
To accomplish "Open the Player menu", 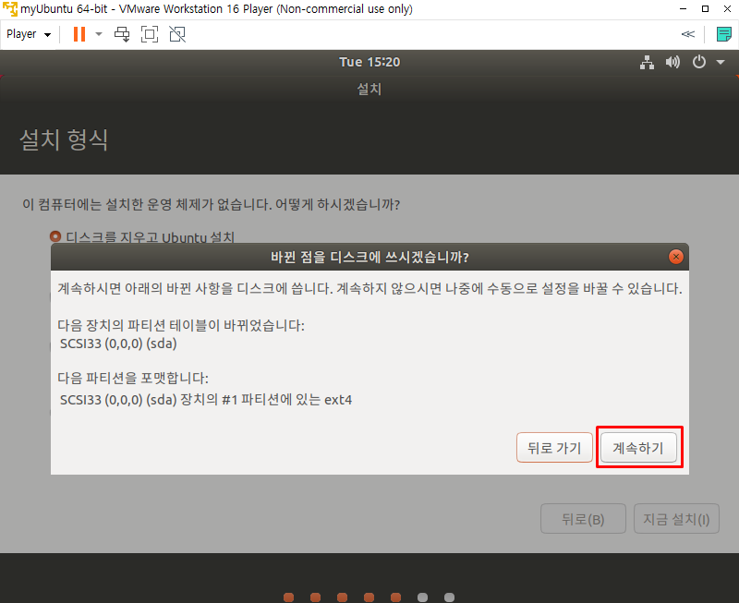I will point(29,34).
